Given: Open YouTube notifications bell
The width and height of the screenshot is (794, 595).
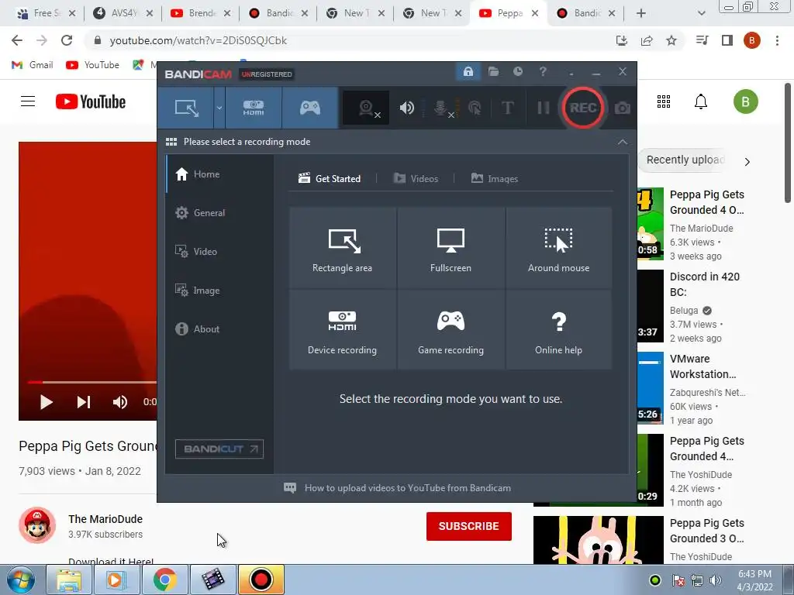Looking at the screenshot, I should 700,101.
